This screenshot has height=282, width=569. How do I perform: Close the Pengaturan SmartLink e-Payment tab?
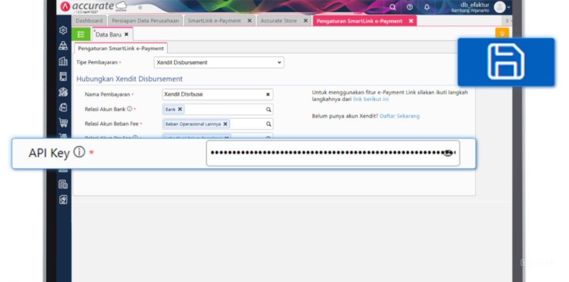(x=411, y=21)
